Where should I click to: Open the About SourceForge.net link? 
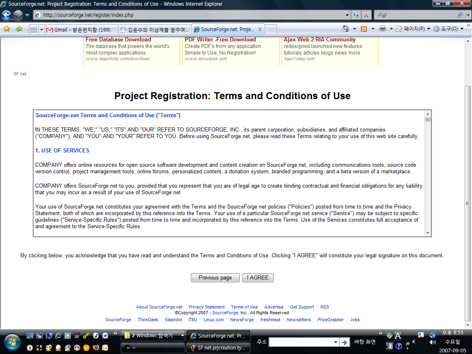coord(159,307)
